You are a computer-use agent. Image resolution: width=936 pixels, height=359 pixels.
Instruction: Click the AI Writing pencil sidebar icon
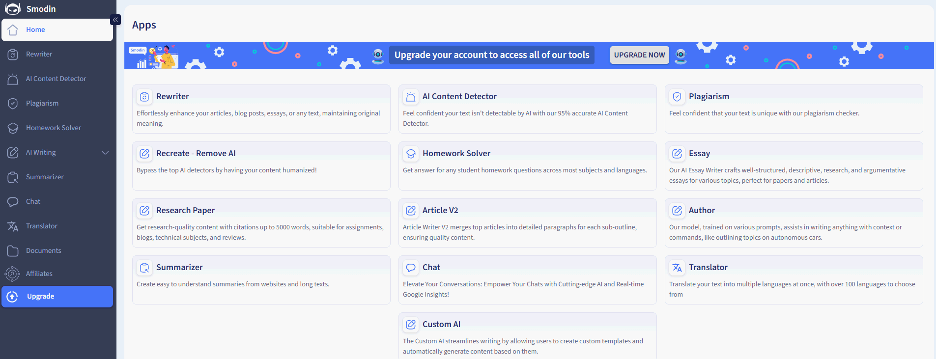click(x=13, y=153)
